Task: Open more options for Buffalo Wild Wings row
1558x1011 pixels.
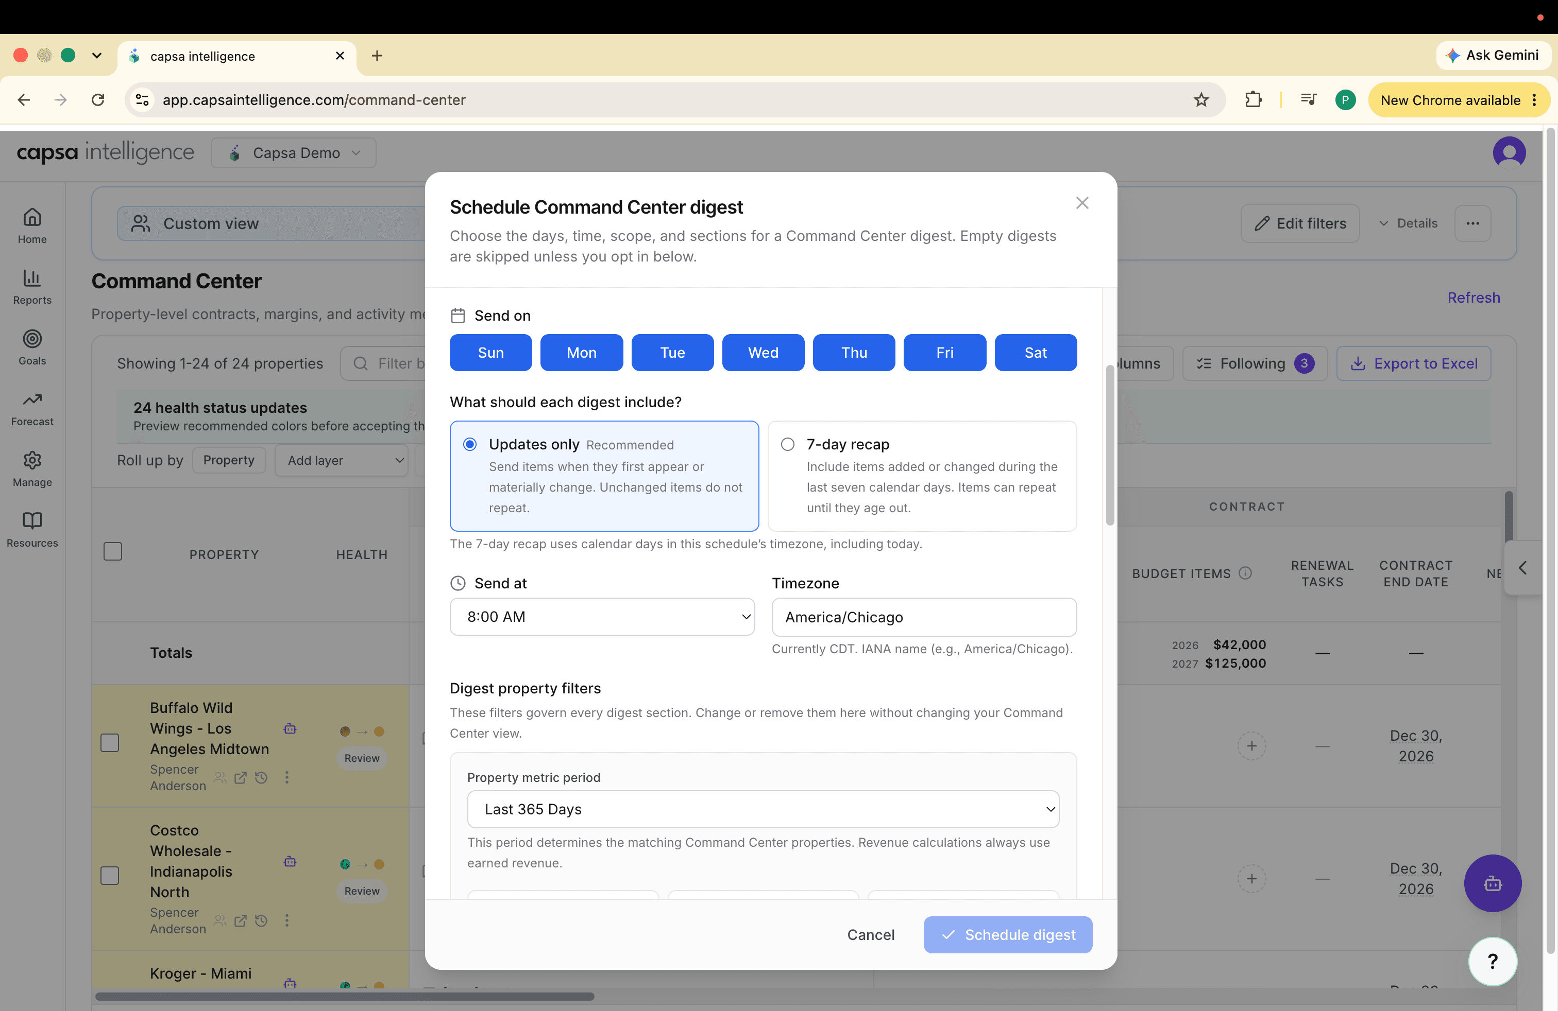Action: 287,777
